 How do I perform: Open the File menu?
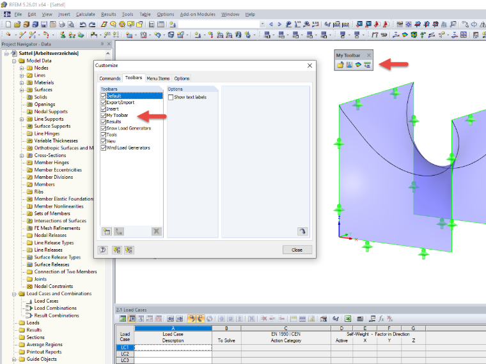click(18, 14)
